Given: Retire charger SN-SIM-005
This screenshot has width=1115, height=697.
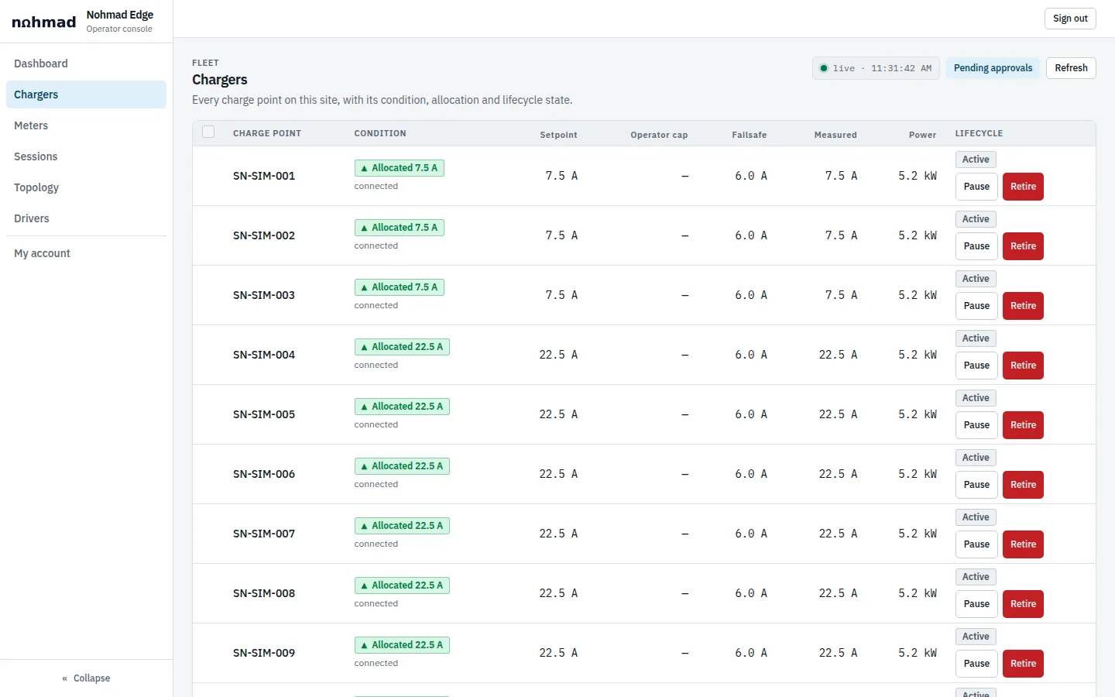Looking at the screenshot, I should point(1023,425).
